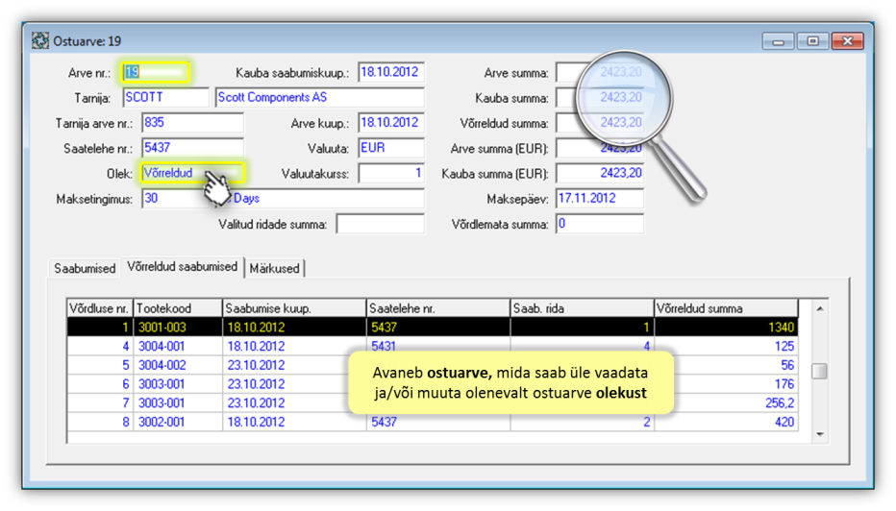Click the Saabumise kuup. column header
Viewport: 896px width, 511px height.
click(294, 308)
